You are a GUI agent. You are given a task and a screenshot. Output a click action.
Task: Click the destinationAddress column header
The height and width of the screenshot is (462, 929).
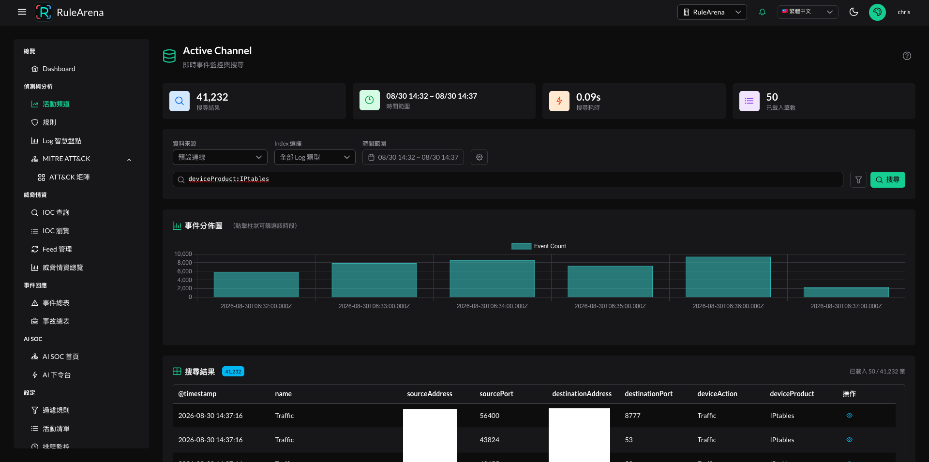tap(582, 394)
